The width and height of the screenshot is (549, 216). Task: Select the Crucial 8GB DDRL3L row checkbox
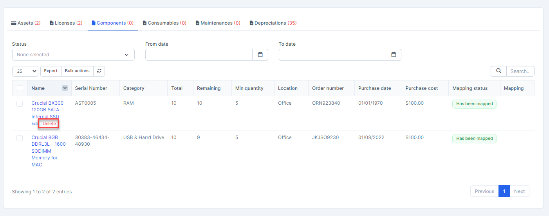tap(20, 138)
